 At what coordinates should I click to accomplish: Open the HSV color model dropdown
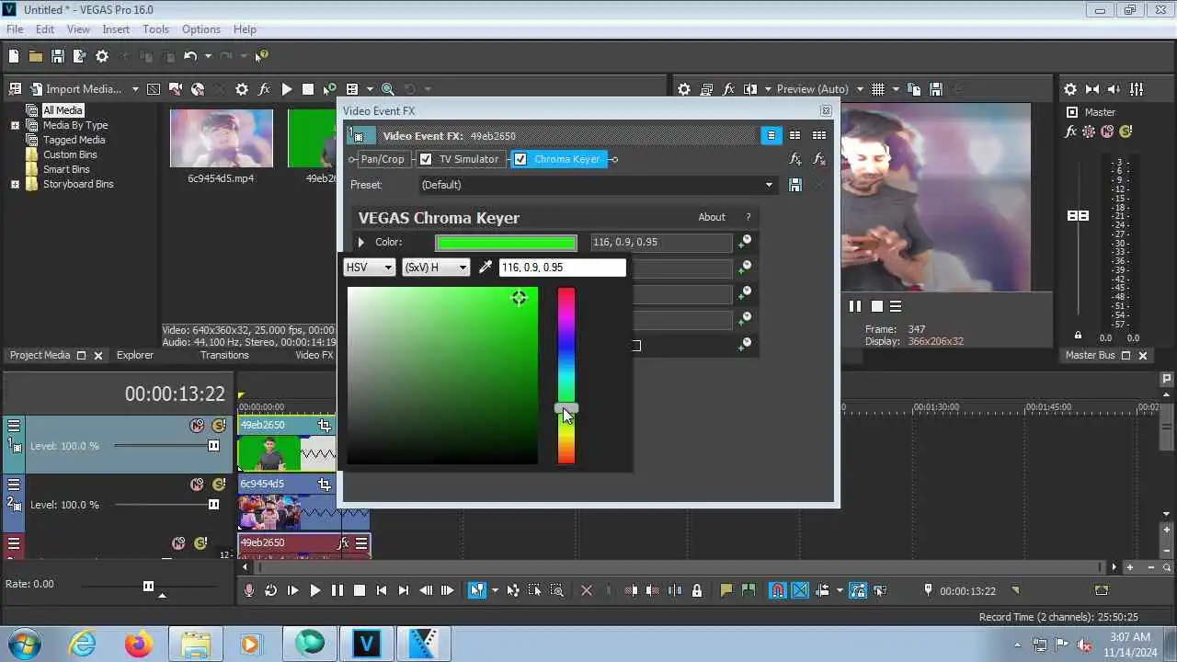pyautogui.click(x=369, y=268)
